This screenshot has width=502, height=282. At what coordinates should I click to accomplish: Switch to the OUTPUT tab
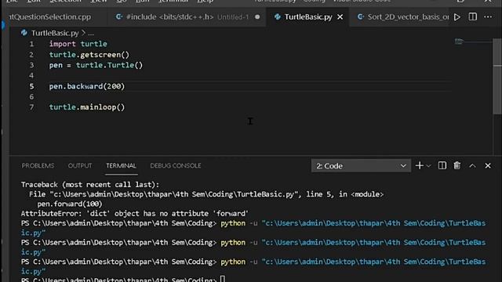click(80, 165)
